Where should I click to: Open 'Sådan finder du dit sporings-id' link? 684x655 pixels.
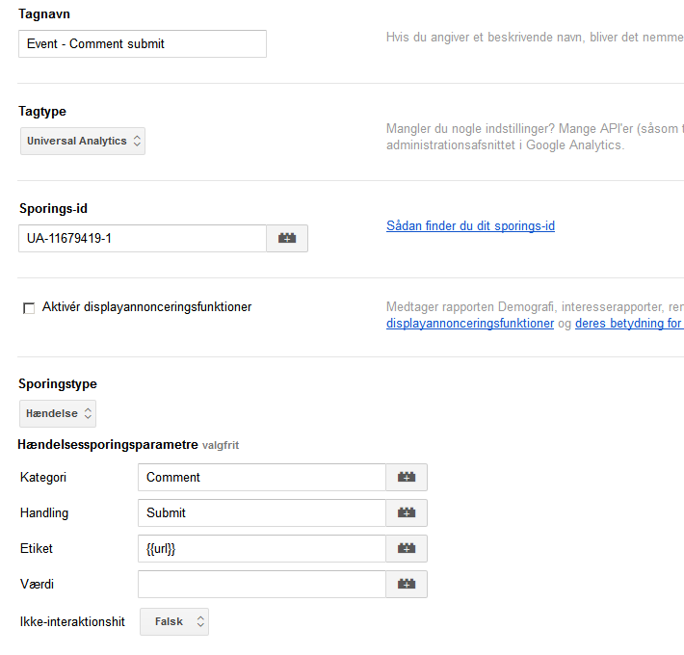[470, 226]
